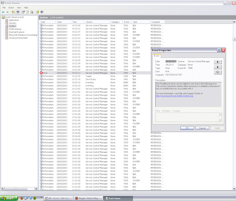Click the Export List toolbar icon
Image resolution: width=236 pixels, height=201 pixels.
click(x=32, y=12)
